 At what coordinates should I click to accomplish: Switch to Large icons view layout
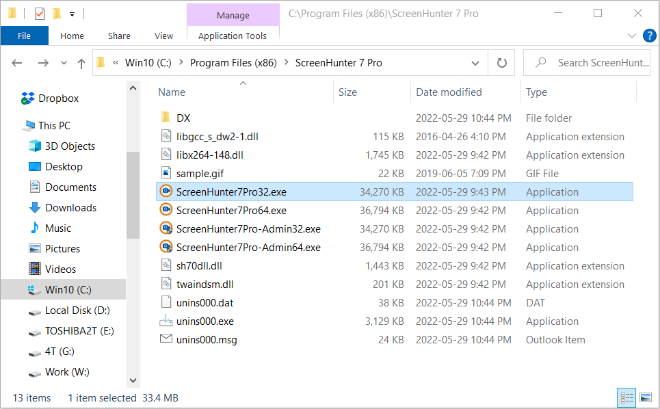click(645, 397)
